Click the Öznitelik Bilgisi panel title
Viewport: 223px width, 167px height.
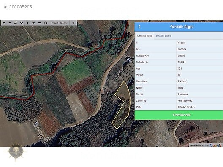pos(182,27)
